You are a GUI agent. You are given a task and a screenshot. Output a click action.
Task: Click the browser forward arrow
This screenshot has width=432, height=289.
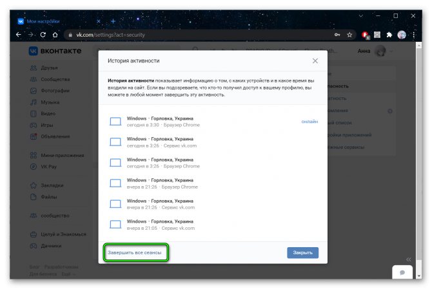pos(30,35)
